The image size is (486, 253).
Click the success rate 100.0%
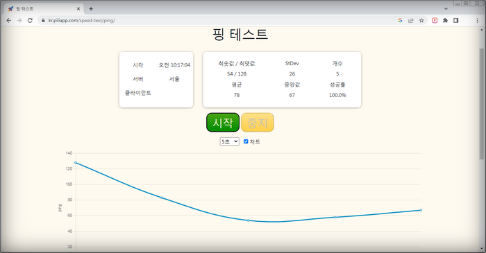[x=337, y=95]
